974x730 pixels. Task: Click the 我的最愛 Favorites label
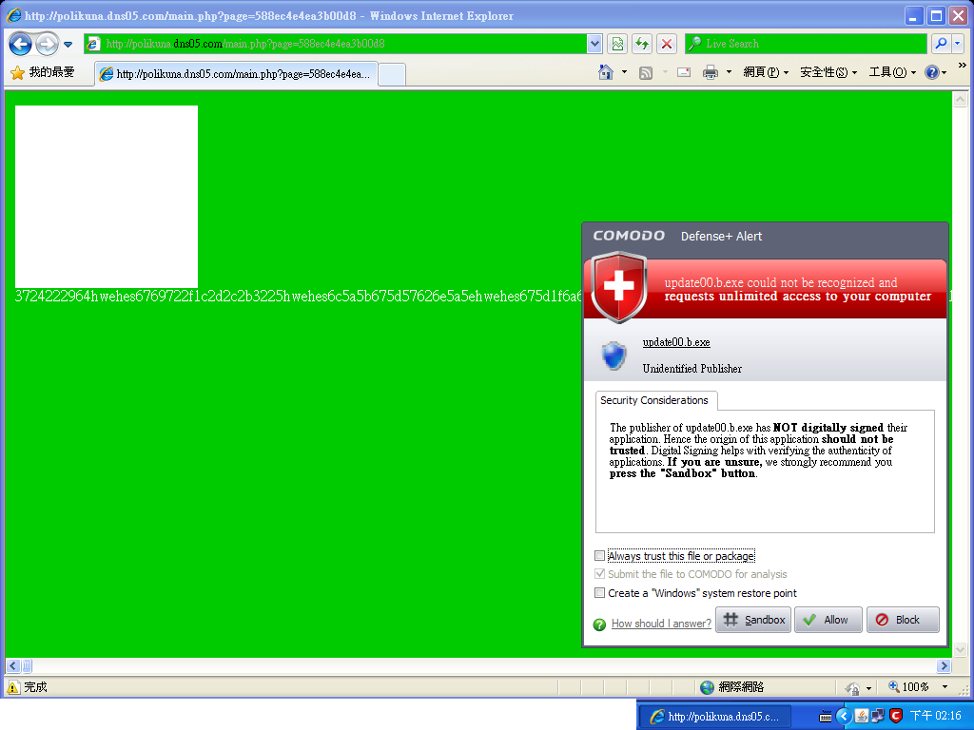coord(51,72)
